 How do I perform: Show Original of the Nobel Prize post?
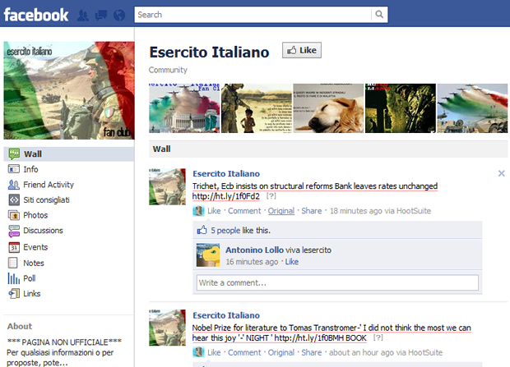281,352
